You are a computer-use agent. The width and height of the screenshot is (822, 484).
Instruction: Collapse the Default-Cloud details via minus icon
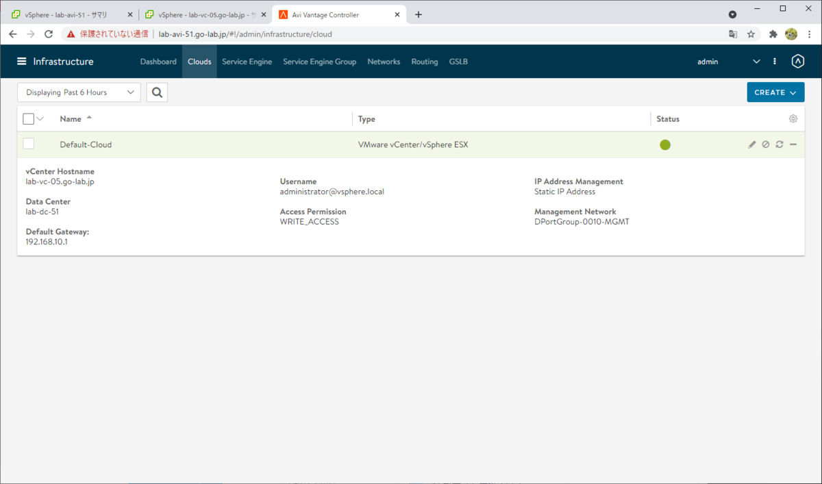point(793,144)
